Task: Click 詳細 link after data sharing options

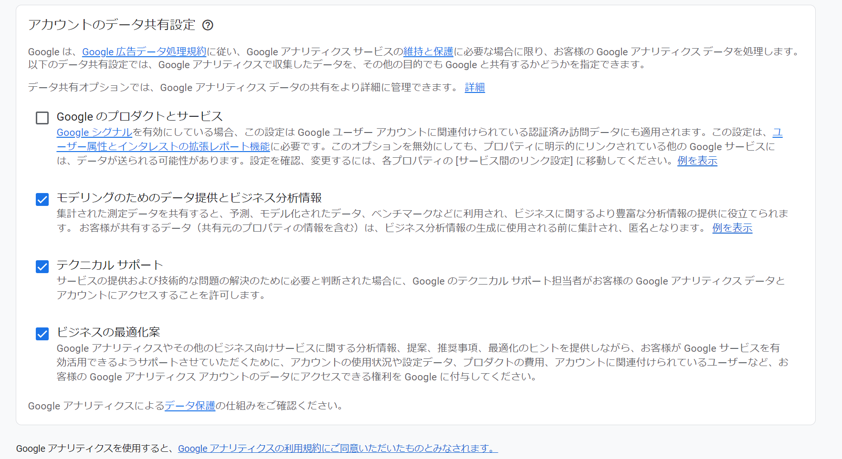Action: (475, 87)
